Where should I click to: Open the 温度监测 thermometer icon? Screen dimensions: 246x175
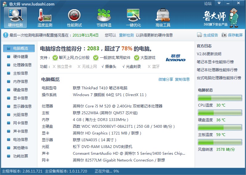45,17
